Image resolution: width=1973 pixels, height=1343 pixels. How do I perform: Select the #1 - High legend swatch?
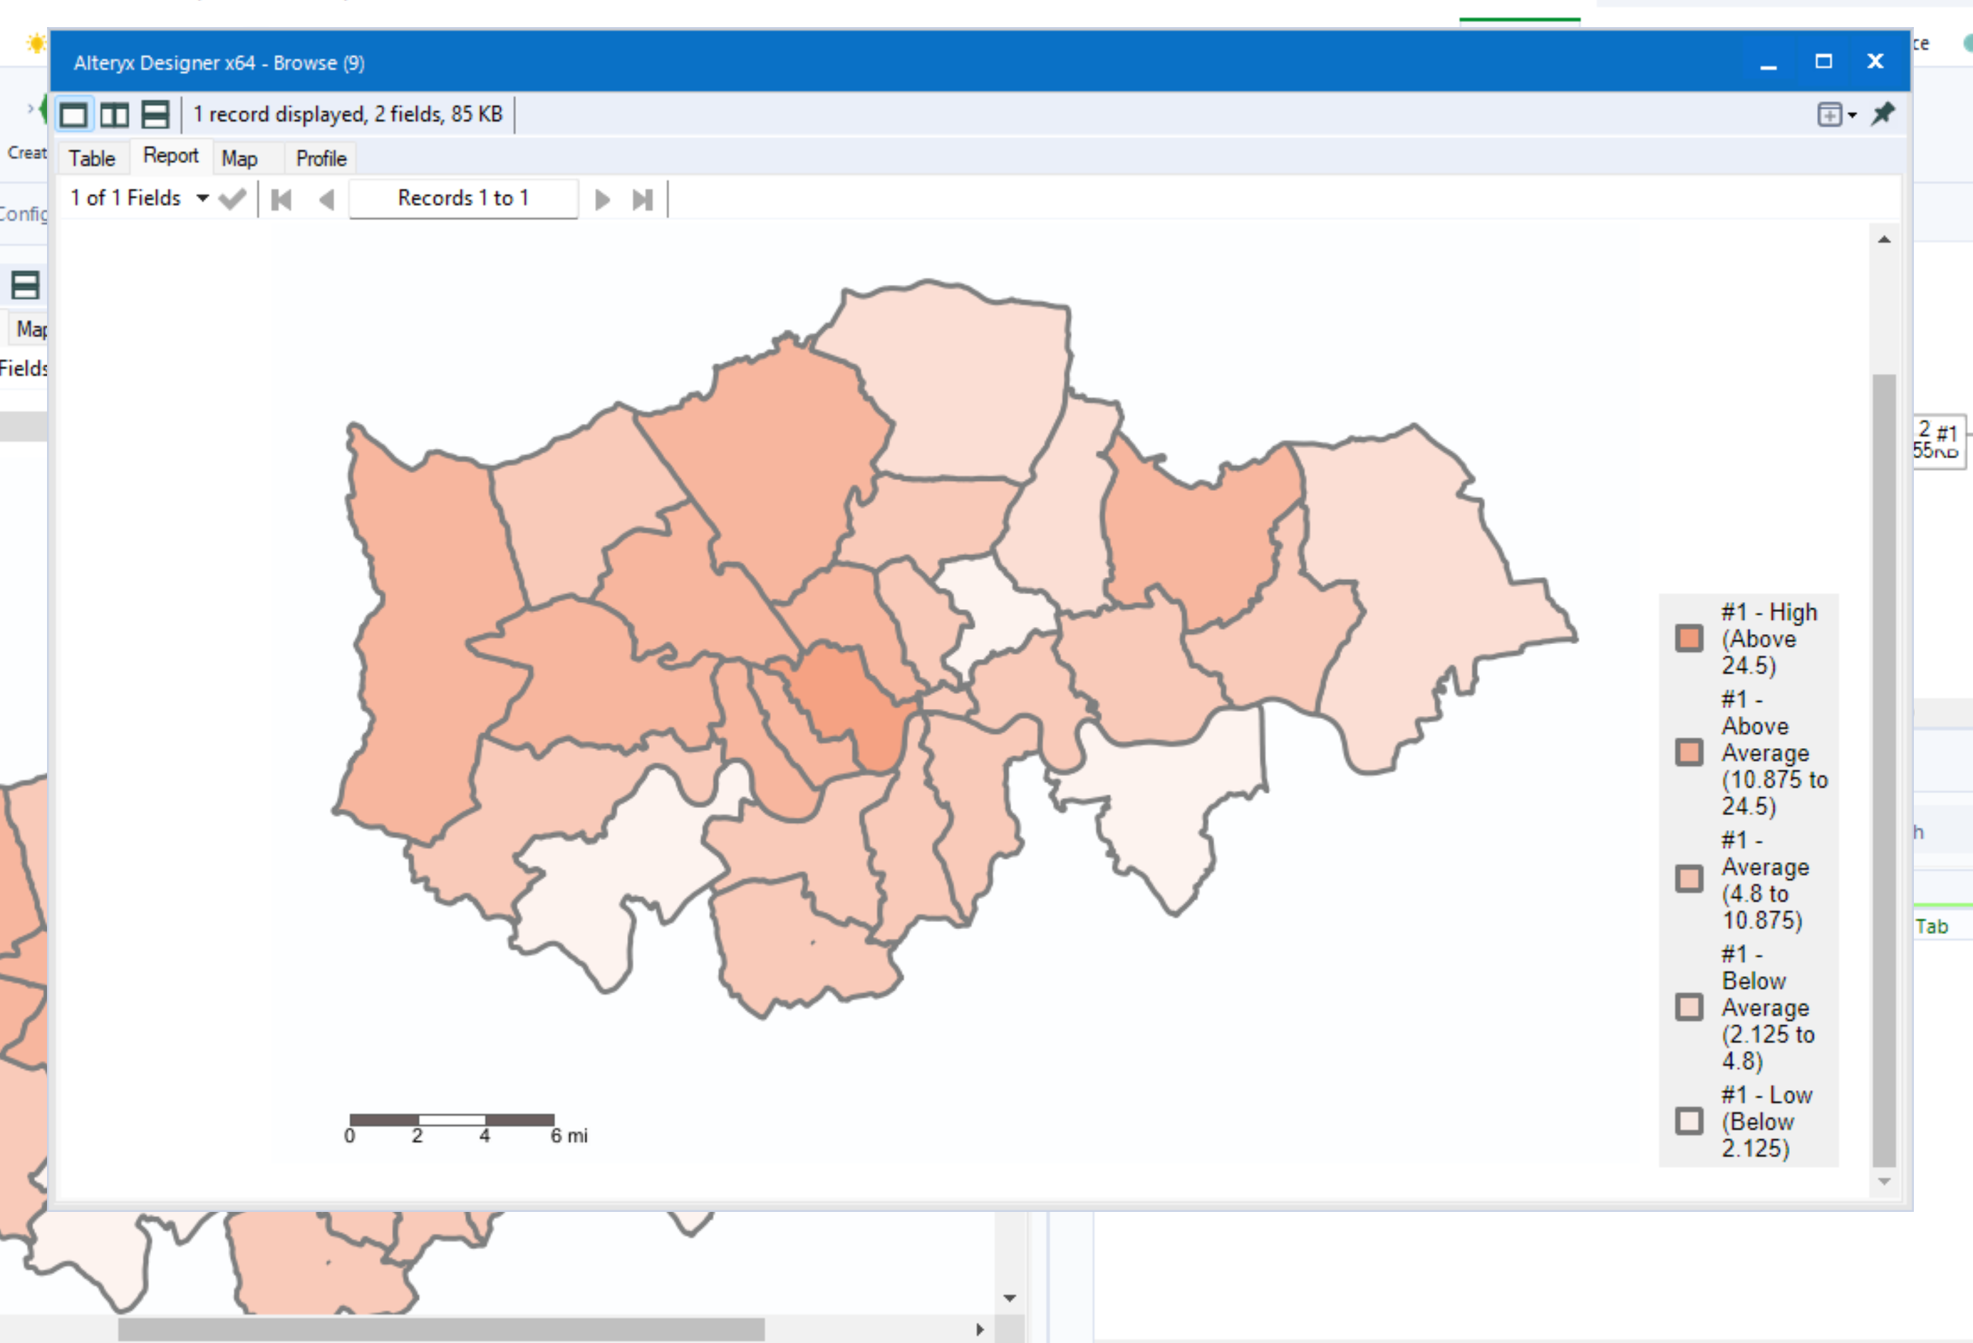(x=1688, y=637)
